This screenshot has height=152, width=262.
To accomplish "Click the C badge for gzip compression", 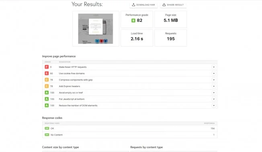I will point(47,80).
